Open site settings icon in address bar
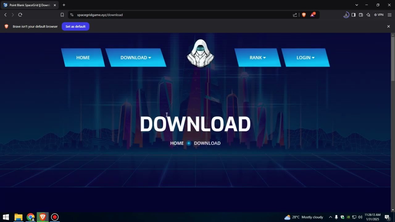The height and width of the screenshot is (222, 395). pos(72,15)
